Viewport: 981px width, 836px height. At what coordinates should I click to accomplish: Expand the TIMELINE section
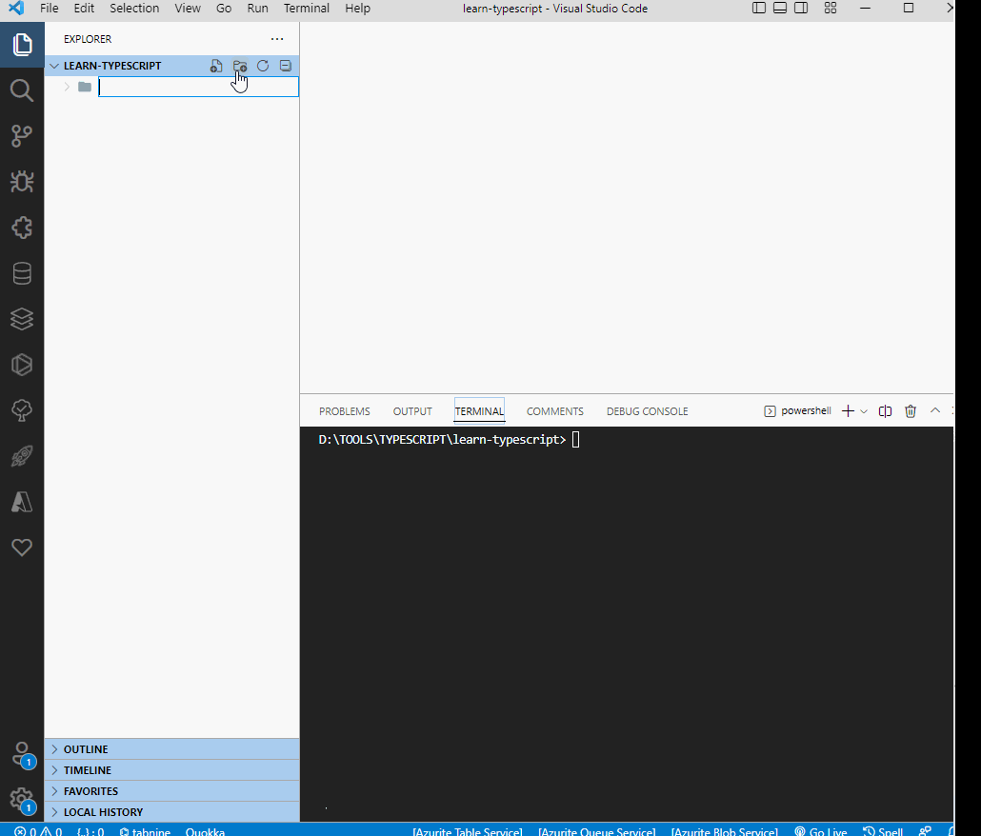(x=172, y=770)
